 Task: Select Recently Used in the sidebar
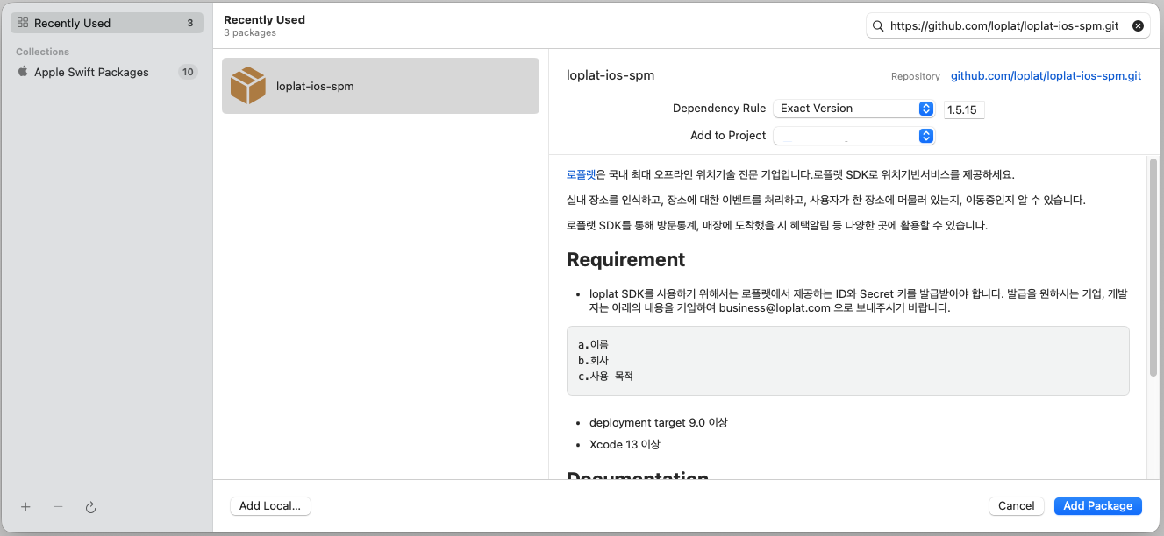[75, 22]
